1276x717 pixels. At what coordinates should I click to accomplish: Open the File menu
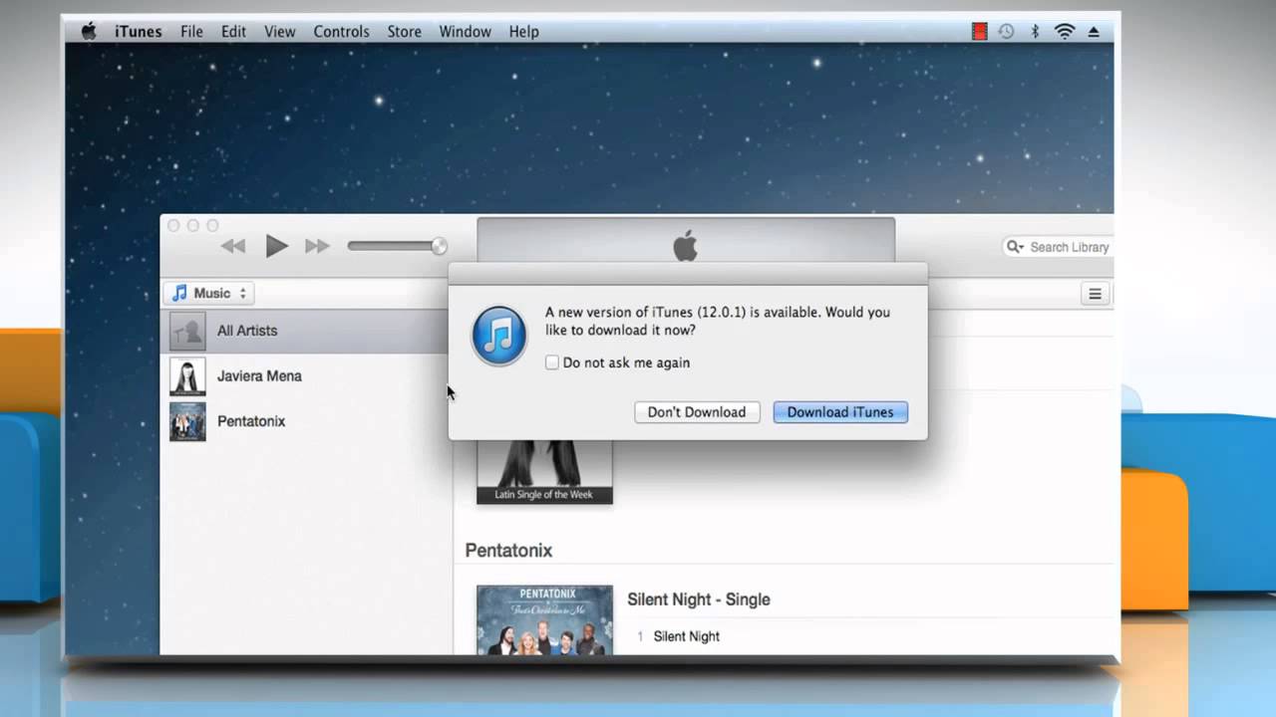pos(191,31)
